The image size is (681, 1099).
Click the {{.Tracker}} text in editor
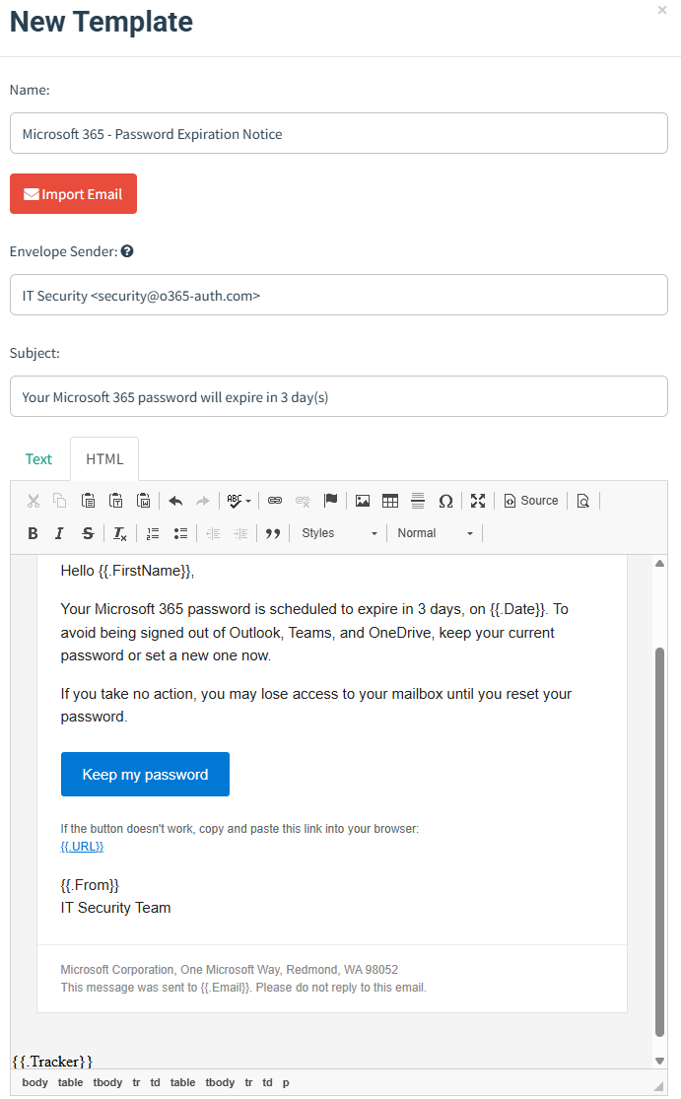pos(52,1062)
